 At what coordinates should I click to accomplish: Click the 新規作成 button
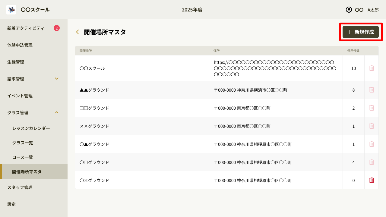click(361, 32)
